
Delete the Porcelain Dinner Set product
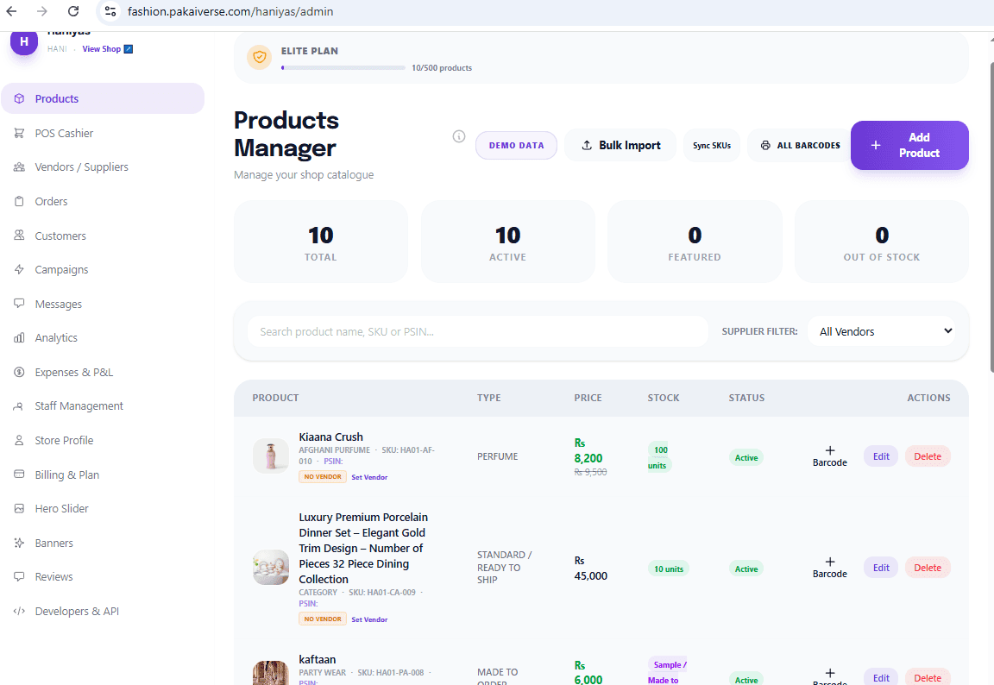click(x=928, y=568)
